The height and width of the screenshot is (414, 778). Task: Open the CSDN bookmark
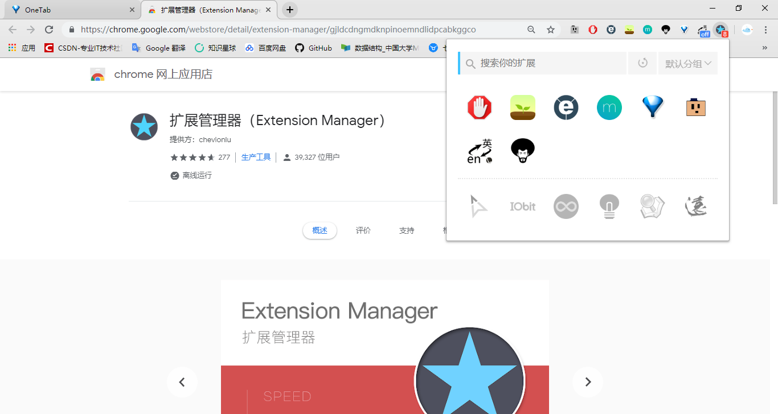point(83,48)
